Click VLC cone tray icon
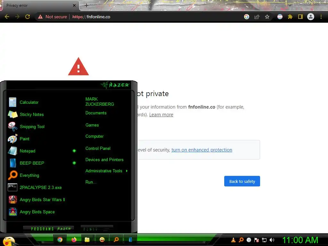 tap(233, 240)
